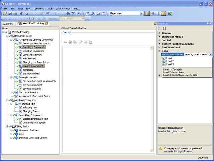Image resolution: width=214 pixels, height=161 pixels.
Task: Click the categorized view icon in Properties
Action: (x=159, y=28)
